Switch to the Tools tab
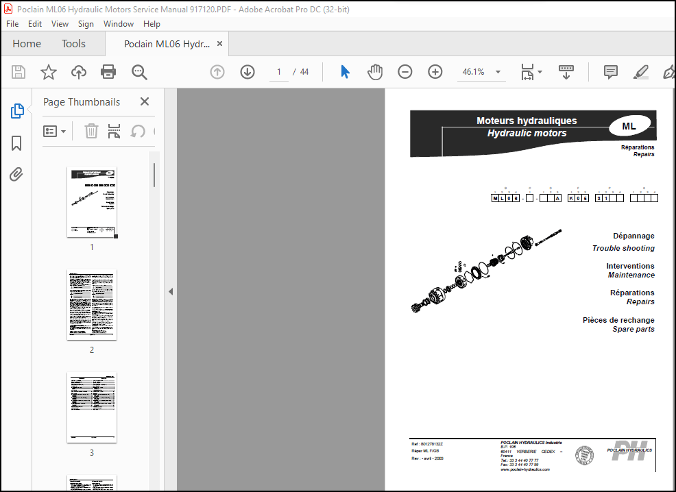 tap(73, 43)
